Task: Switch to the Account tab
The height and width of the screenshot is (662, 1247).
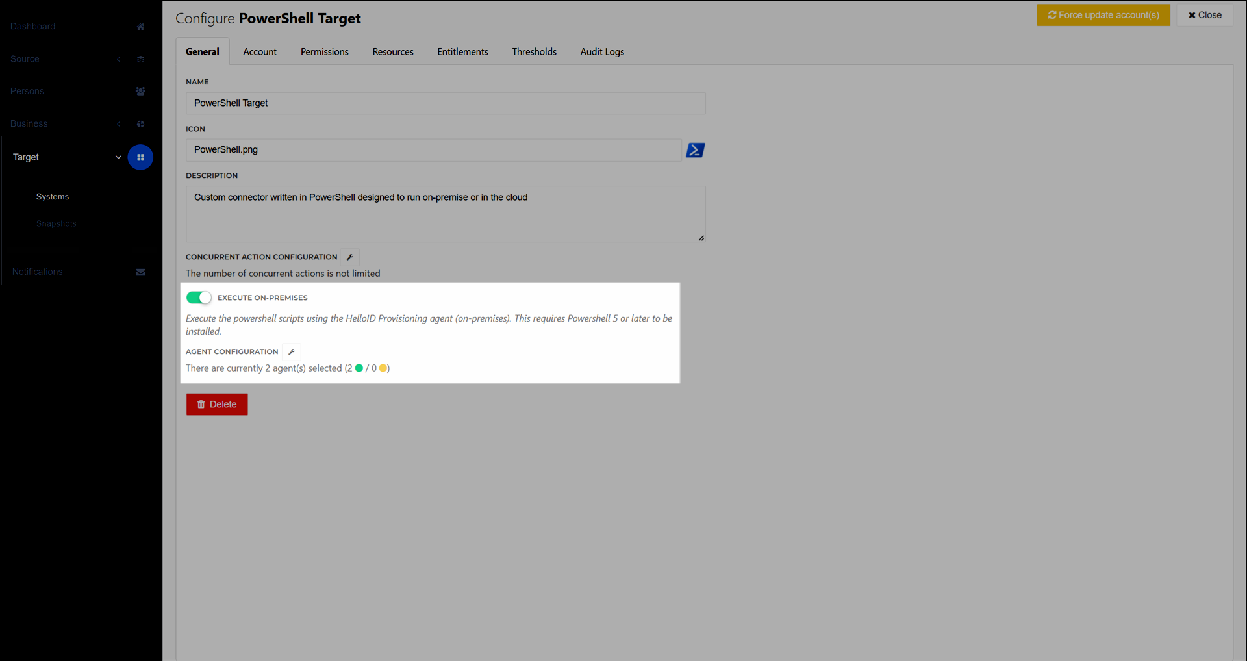Action: (x=260, y=52)
